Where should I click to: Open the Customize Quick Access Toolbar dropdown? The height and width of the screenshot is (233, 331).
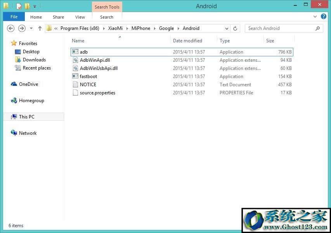tap(35, 7)
